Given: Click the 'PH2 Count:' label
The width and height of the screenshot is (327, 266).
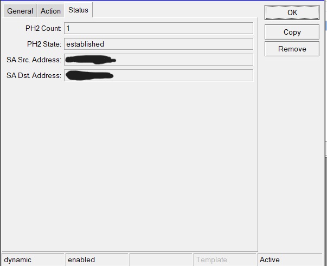Looking at the screenshot, I should click(x=43, y=28).
